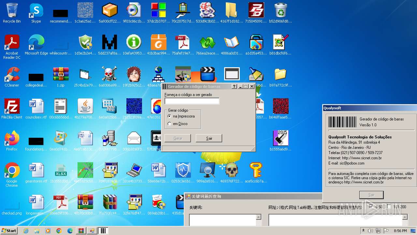Select the 1beed9f336 PDF file icon

(61, 205)
